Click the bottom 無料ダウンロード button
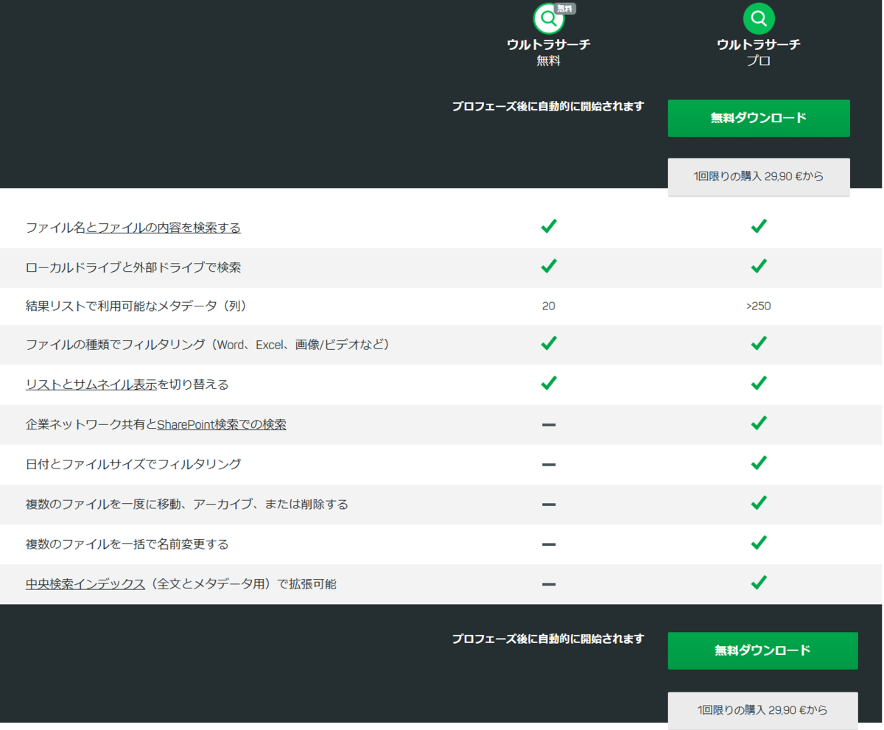Screen dimensions: 884x730 coord(762,650)
